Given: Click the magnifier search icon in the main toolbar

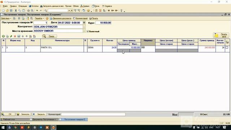Looking at the screenshot, I should tap(46, 10).
